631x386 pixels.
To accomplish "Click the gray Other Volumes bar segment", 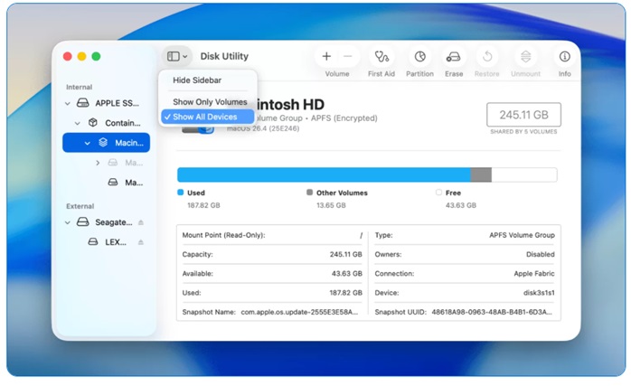I will click(x=481, y=174).
